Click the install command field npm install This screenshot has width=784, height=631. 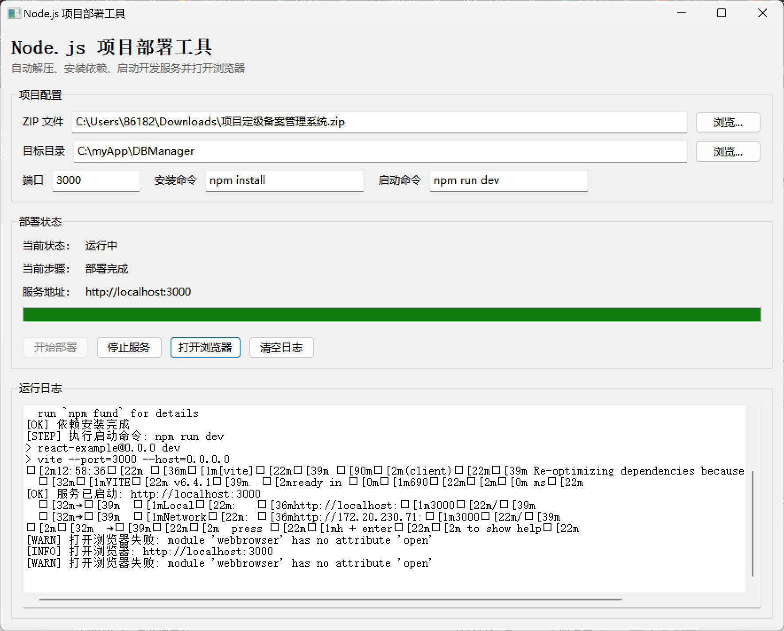(x=284, y=180)
